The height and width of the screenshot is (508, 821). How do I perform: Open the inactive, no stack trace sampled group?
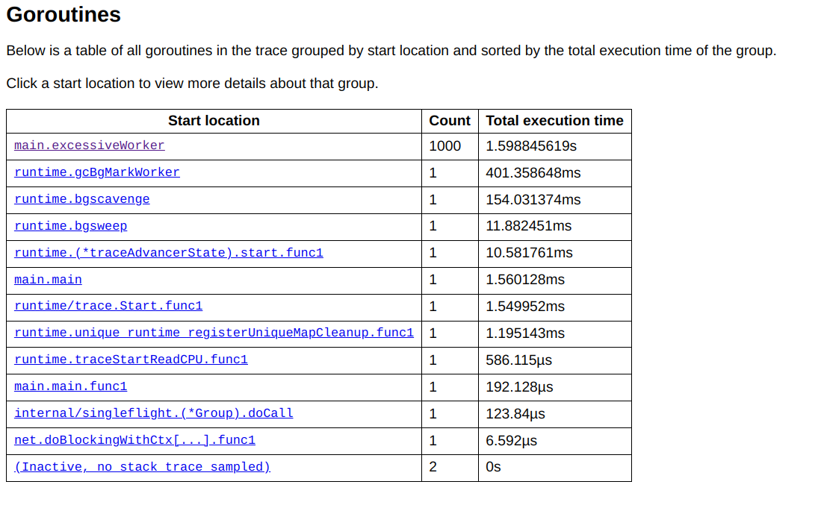142,467
